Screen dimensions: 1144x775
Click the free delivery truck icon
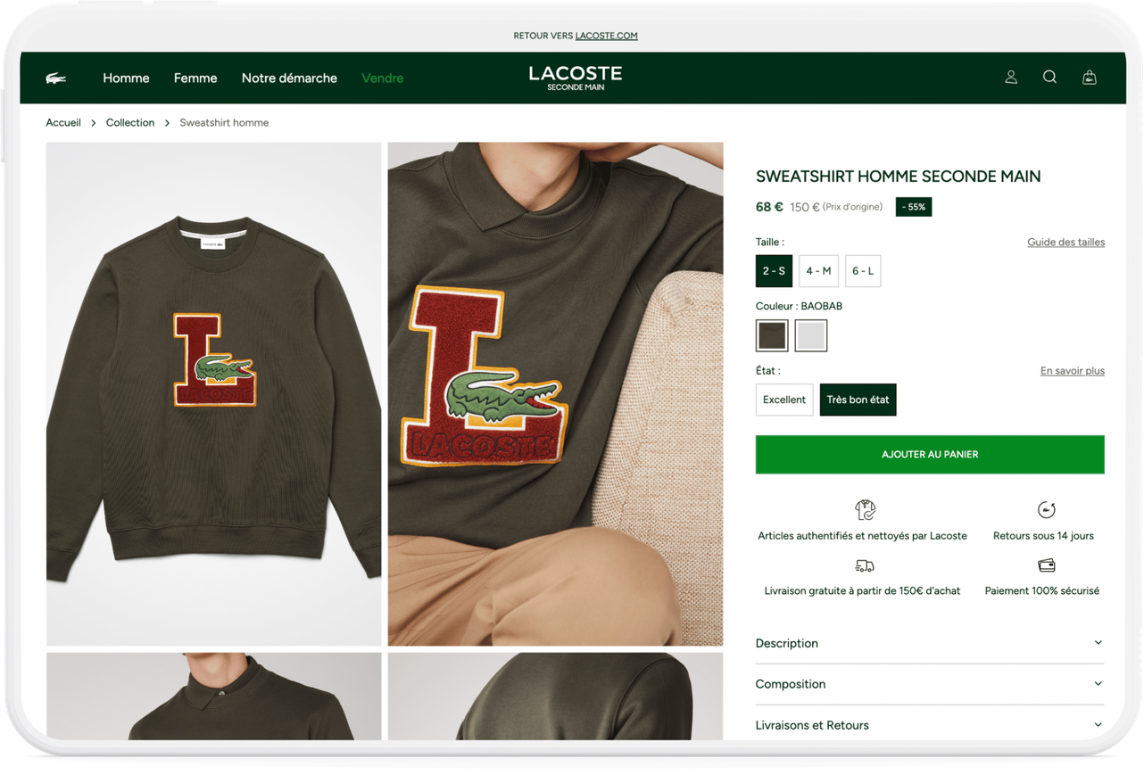(864, 565)
